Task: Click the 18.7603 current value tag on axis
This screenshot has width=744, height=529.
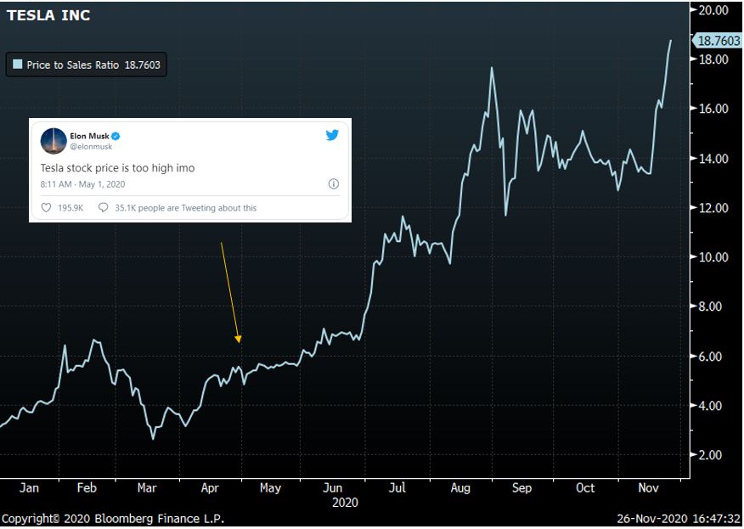Action: pyautogui.click(x=718, y=40)
